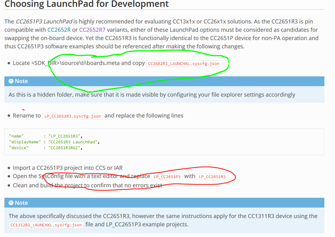
Task: Click the "device" line in code block
Action: coord(46,148)
